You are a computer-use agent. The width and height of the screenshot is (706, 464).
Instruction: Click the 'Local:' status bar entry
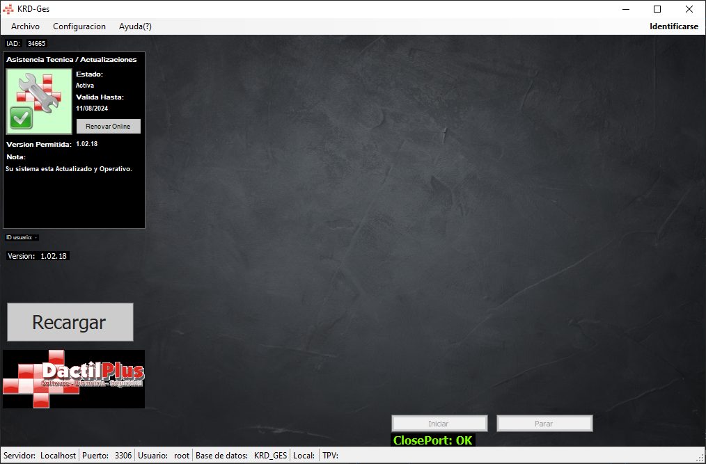(304, 456)
